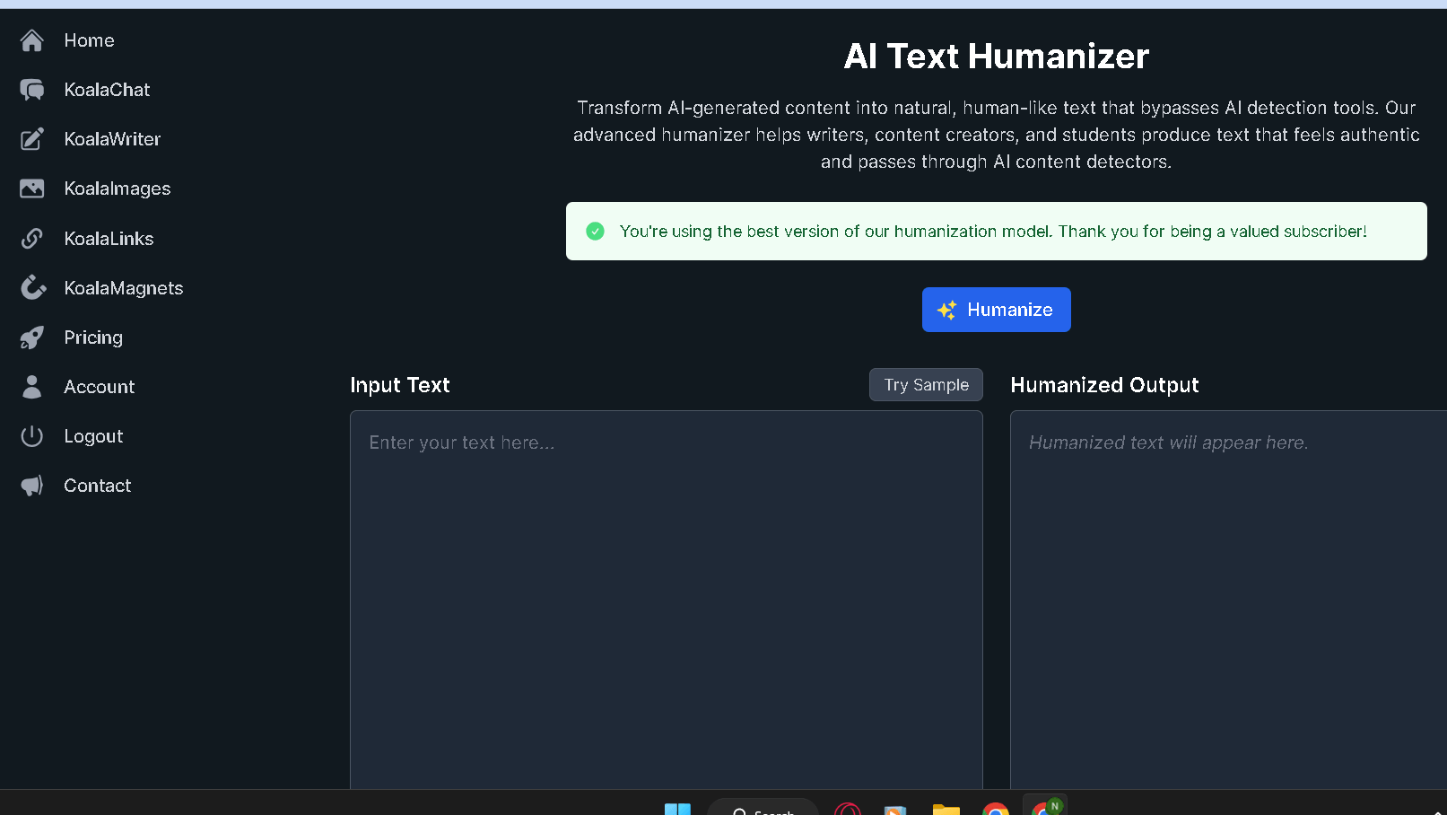Select the Pricing rocket icon
The height and width of the screenshot is (815, 1447).
point(31,337)
